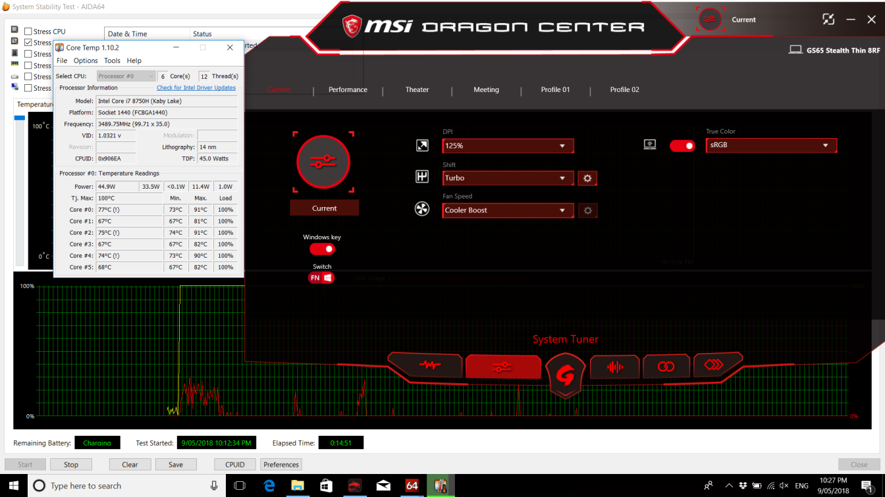Image resolution: width=885 pixels, height=497 pixels.
Task: Click the large round Current profile icon
Action: 323,162
